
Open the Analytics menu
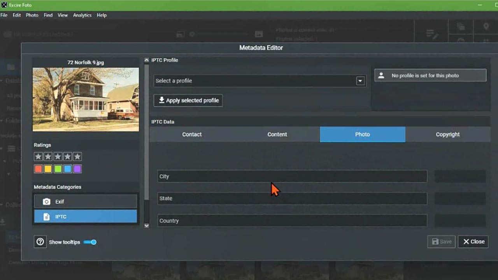(82, 15)
